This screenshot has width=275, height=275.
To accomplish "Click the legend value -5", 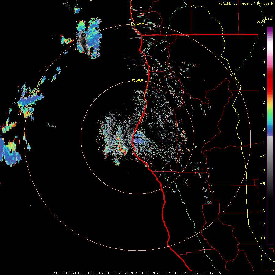I will point(262,197).
